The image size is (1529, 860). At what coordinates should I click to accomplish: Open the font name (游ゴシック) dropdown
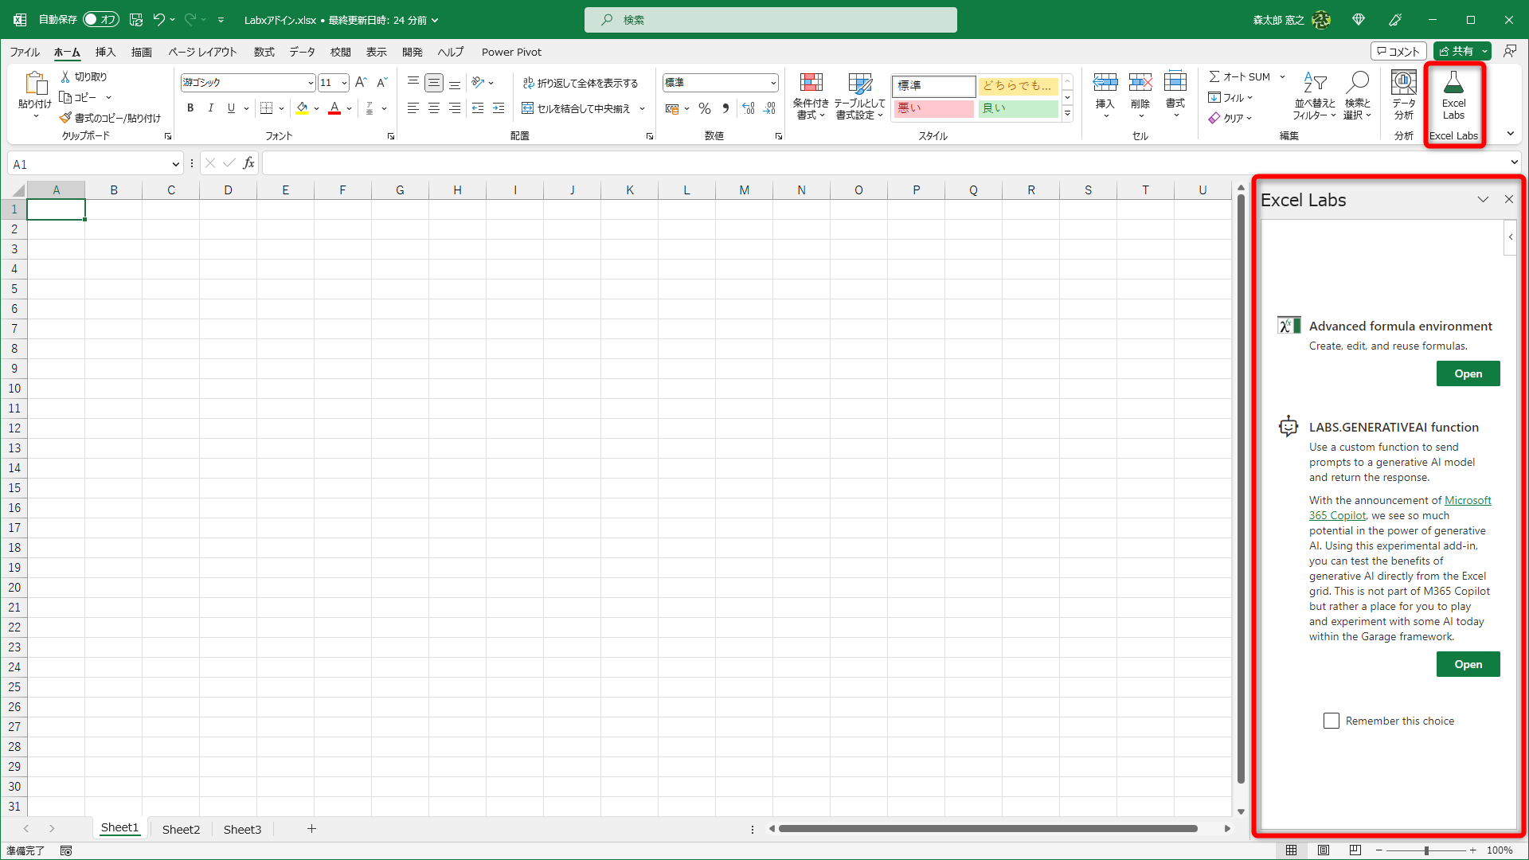click(x=310, y=82)
